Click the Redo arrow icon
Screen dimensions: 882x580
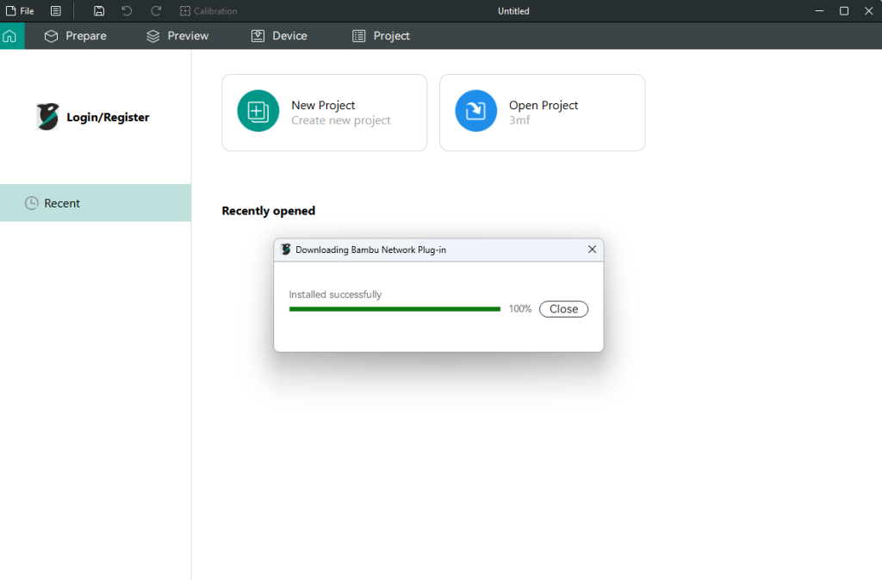[156, 11]
